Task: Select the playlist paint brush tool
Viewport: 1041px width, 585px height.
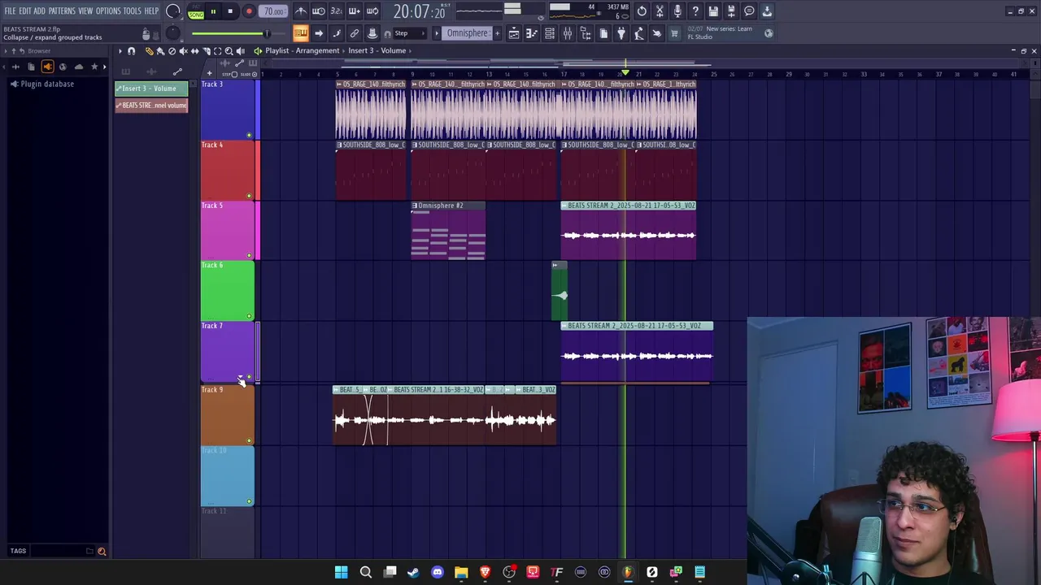Action: click(x=160, y=51)
